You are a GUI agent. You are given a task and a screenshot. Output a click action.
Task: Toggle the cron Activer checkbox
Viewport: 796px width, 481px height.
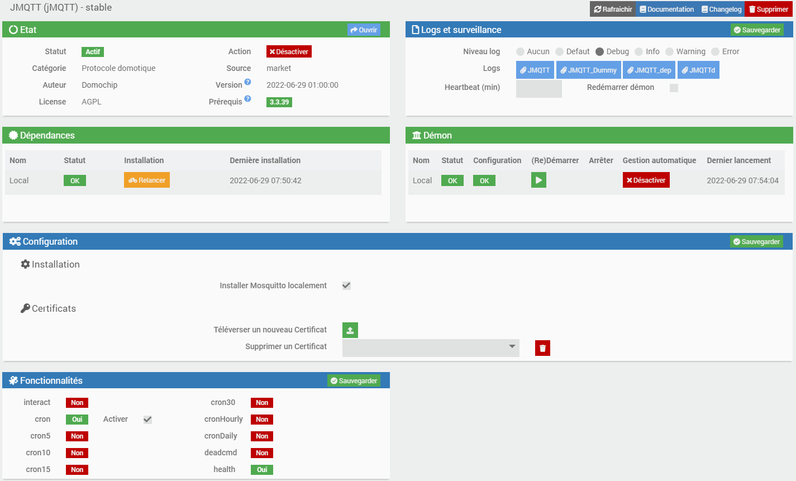coord(147,420)
